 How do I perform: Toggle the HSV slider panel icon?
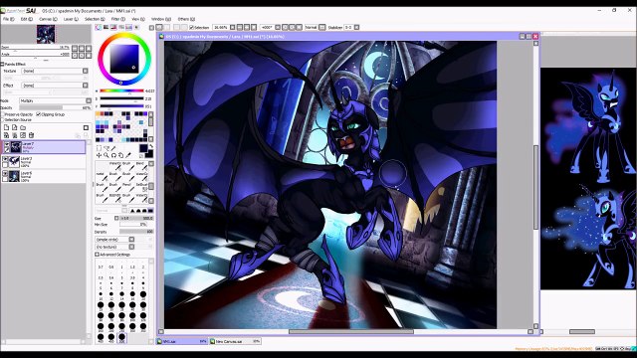[x=113, y=27]
